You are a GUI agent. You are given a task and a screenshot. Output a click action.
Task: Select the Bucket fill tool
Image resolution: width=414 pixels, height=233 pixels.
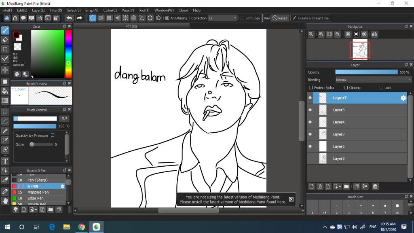pyautogui.click(x=5, y=91)
